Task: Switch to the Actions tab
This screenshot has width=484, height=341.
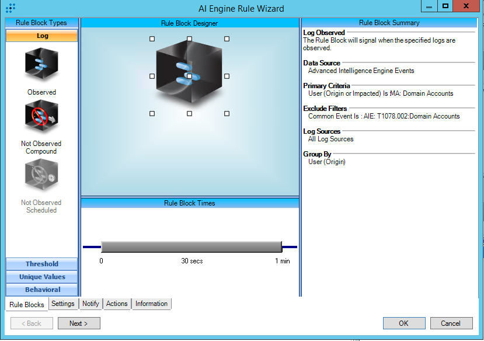Action: 117,304
